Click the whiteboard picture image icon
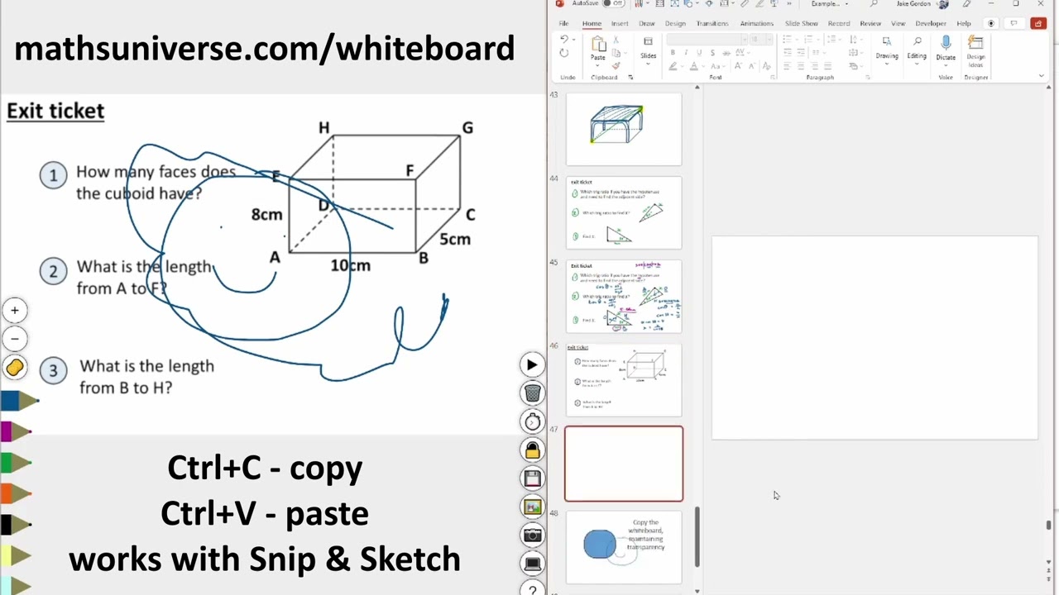Image resolution: width=1059 pixels, height=595 pixels. click(532, 507)
